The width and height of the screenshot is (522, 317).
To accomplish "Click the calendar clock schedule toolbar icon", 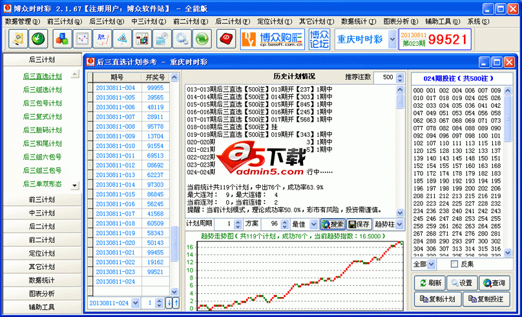I will (162, 39).
